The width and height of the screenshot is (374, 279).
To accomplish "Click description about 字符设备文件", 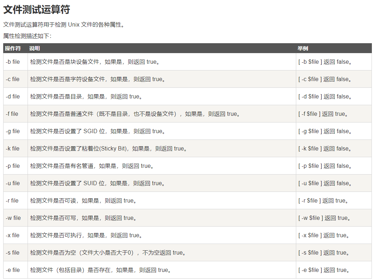I will (98, 79).
